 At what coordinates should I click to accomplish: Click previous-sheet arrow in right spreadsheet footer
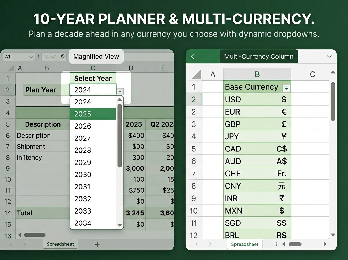pyautogui.click(x=197, y=244)
